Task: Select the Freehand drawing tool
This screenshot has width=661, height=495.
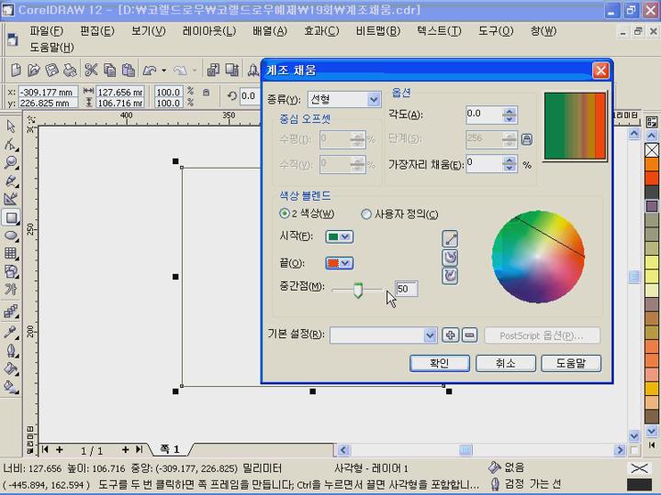Action: coord(10,181)
